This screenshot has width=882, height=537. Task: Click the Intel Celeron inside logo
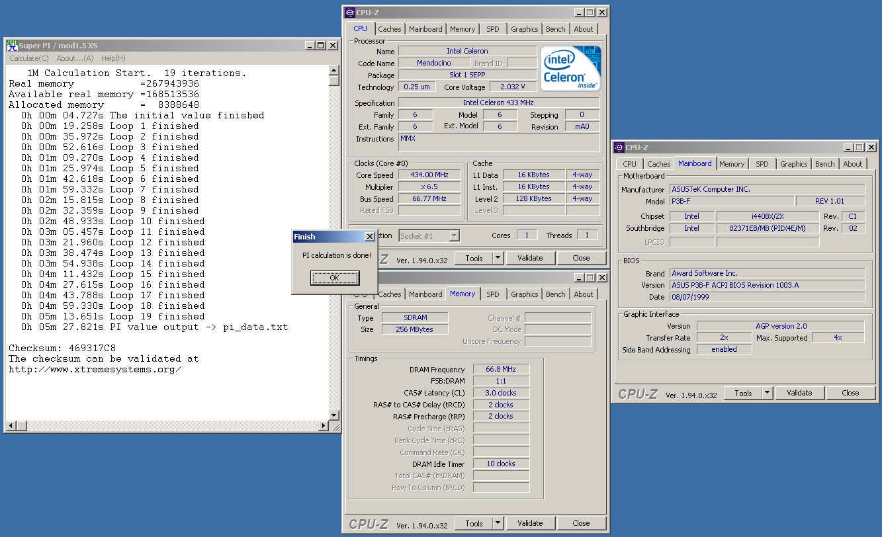[x=570, y=69]
